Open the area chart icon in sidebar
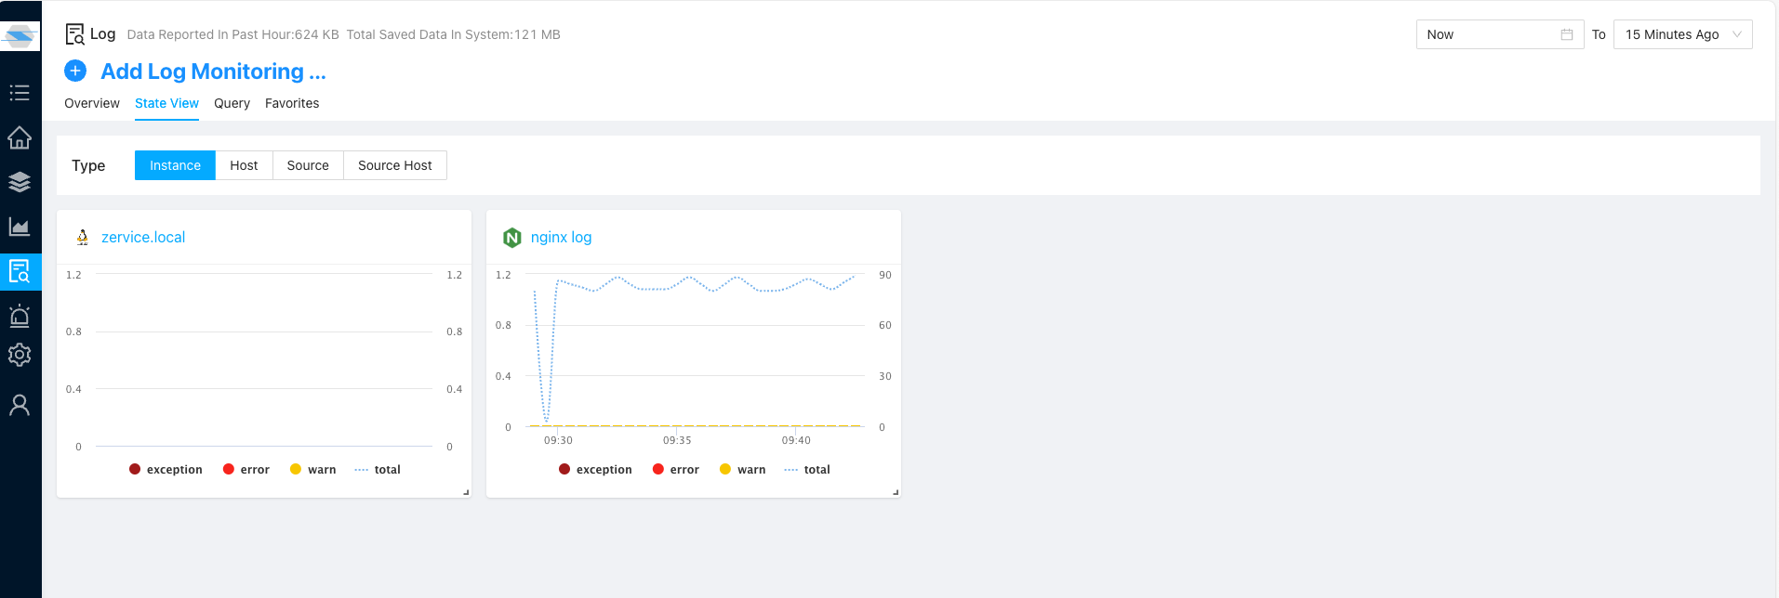This screenshot has height=598, width=1779. [x=20, y=227]
